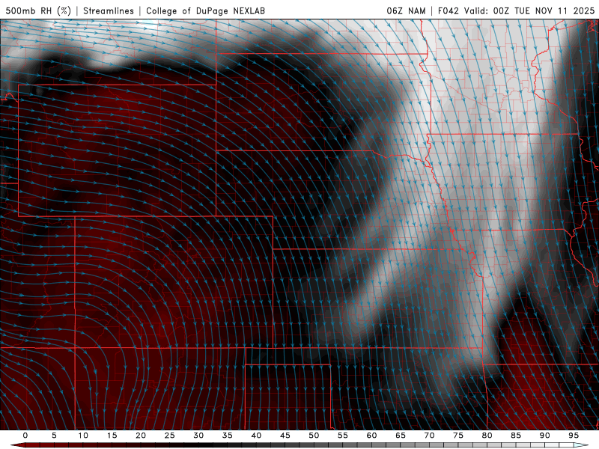Click the '500mb RH (%)' title text
This screenshot has height=449, width=599.
click(38, 10)
